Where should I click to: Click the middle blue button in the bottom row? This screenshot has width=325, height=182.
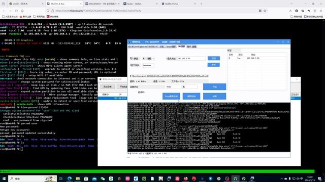point(191,96)
